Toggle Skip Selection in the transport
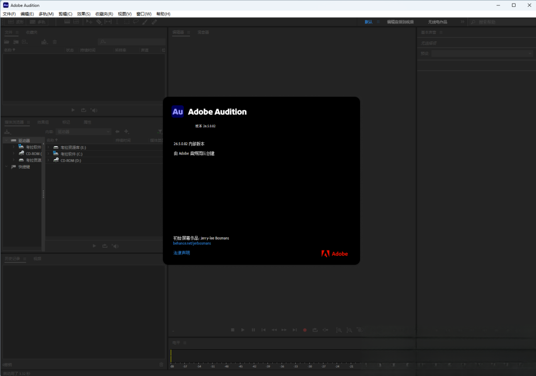 tap(326, 330)
